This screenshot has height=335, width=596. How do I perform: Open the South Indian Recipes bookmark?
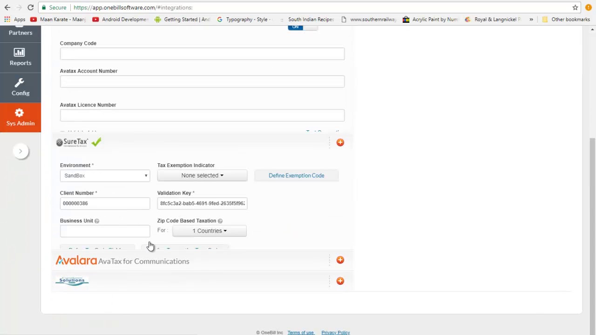pyautogui.click(x=306, y=20)
